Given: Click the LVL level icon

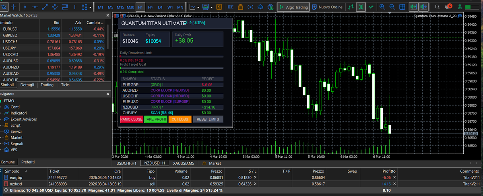Looking at the screenshot, I should (x=460, y=7).
